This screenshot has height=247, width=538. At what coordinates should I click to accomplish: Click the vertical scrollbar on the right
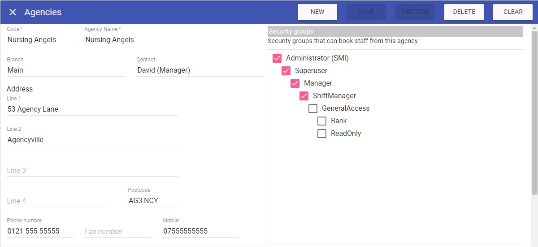pyautogui.click(x=534, y=112)
